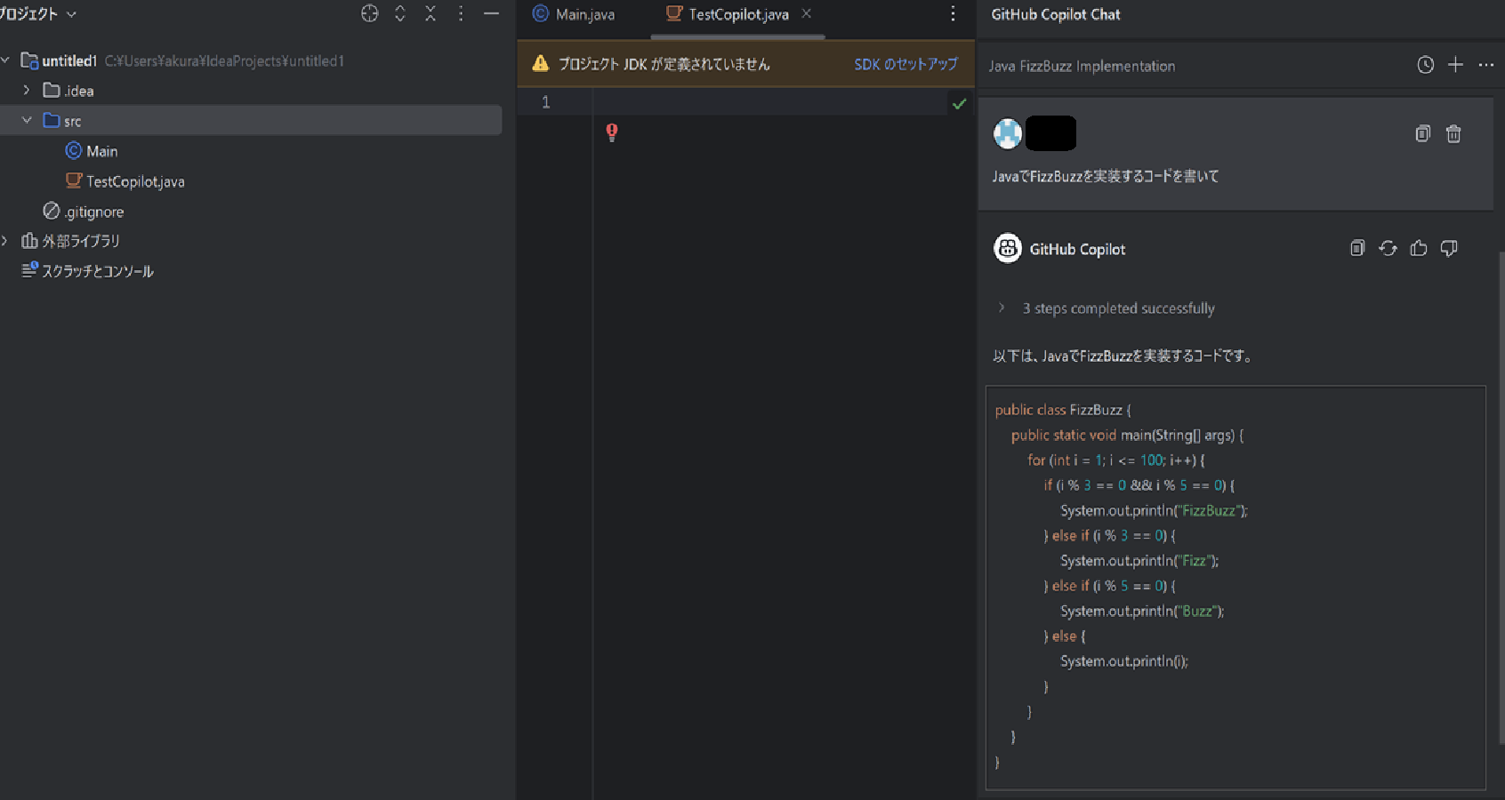Click the user avatar in chat
Image resolution: width=1505 pixels, height=800 pixels.
pyautogui.click(x=1008, y=133)
